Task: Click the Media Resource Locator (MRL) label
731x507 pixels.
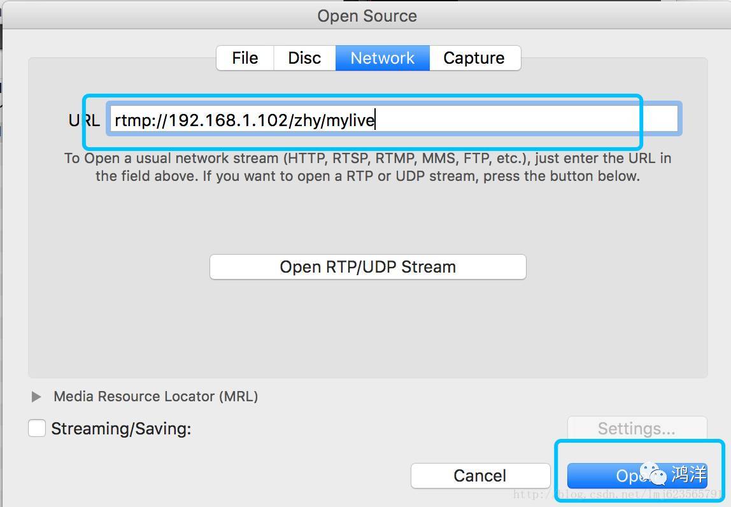Action: point(156,396)
